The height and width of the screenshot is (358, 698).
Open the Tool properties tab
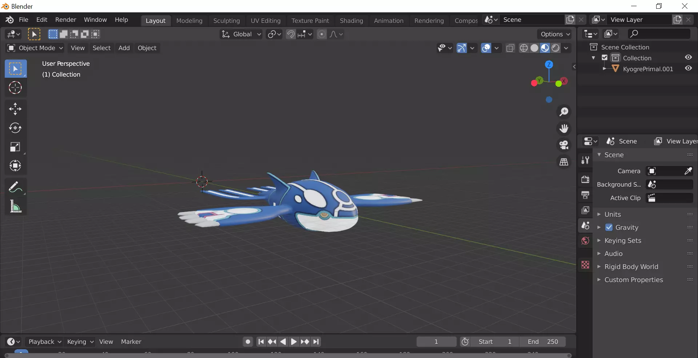[x=585, y=160]
